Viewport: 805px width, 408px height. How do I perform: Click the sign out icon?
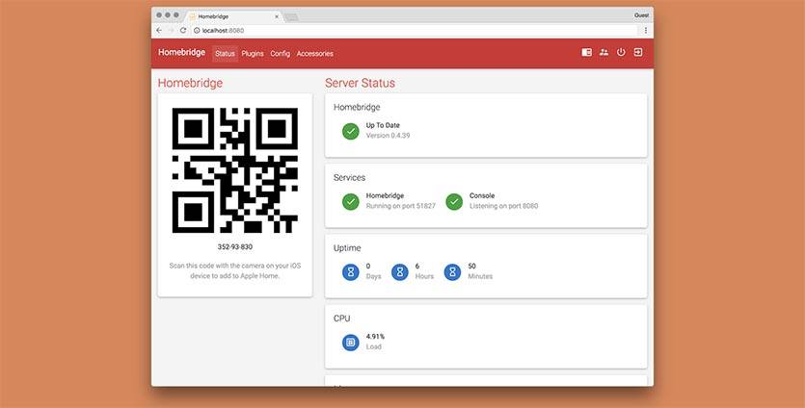[638, 53]
